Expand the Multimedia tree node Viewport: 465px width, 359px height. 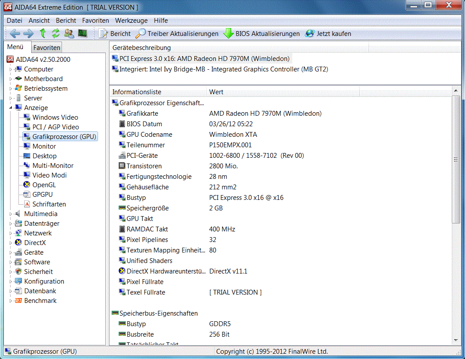pos(11,214)
